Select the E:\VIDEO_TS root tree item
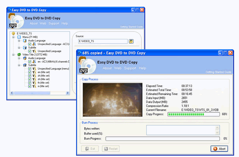The width and height of the screenshot is (239, 157). click(x=24, y=33)
